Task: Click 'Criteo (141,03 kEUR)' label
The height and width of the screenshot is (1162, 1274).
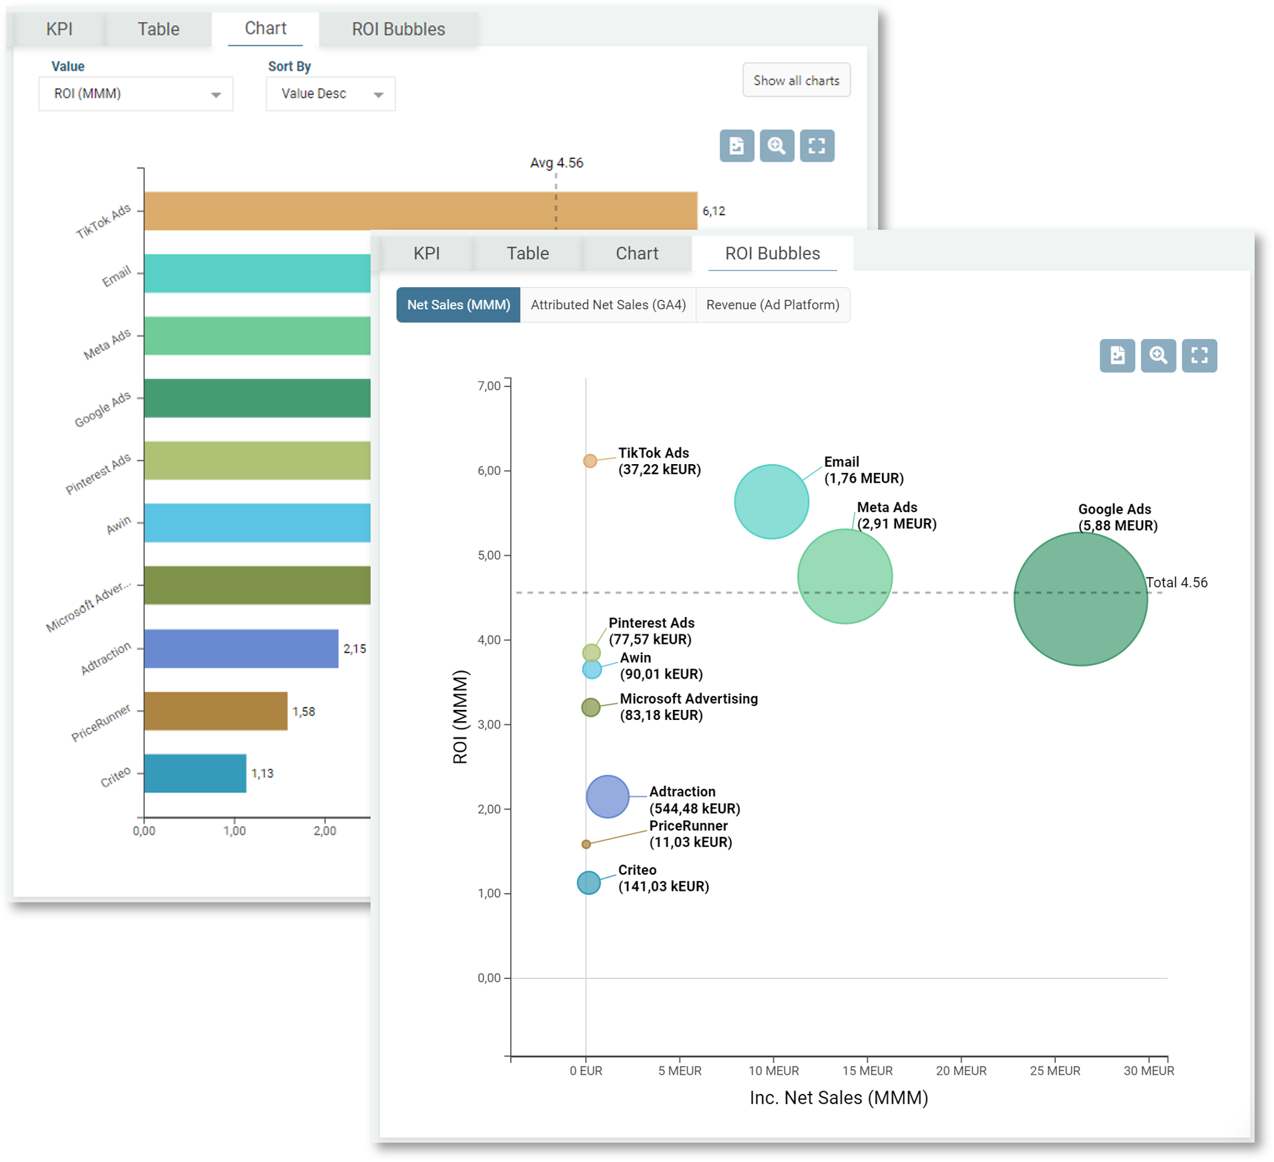Action: [664, 878]
